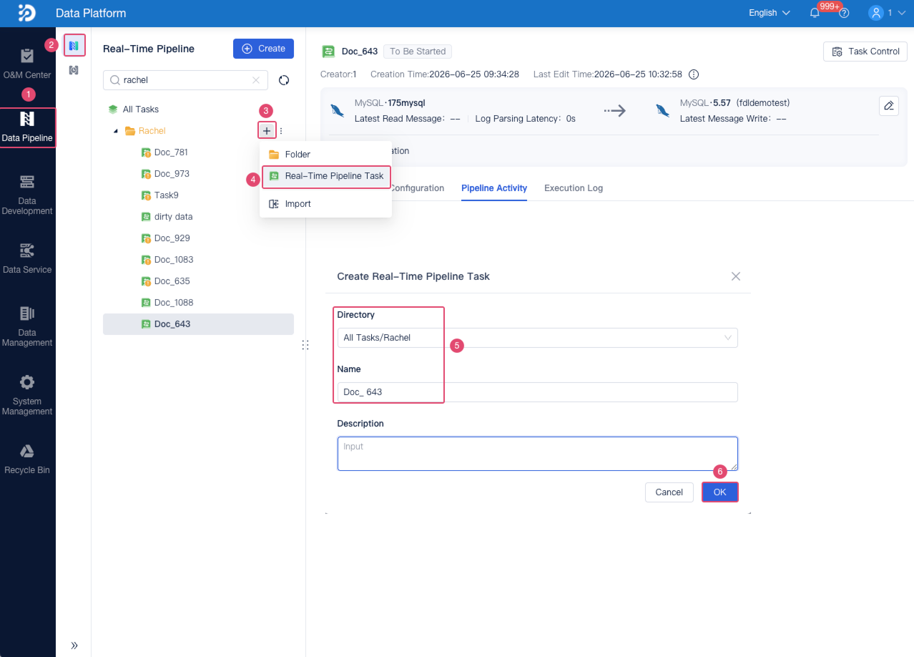The height and width of the screenshot is (657, 914).
Task: Switch to the Configuration tab
Action: [418, 188]
